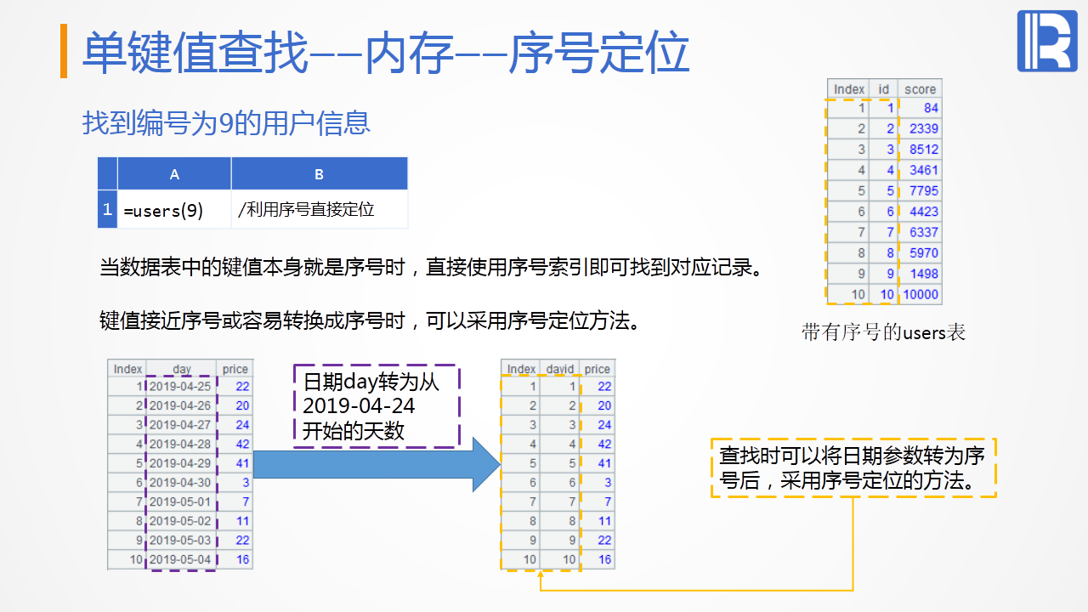Screen dimensions: 1088x612
Task: Click the score header in users table
Action: 920,89
